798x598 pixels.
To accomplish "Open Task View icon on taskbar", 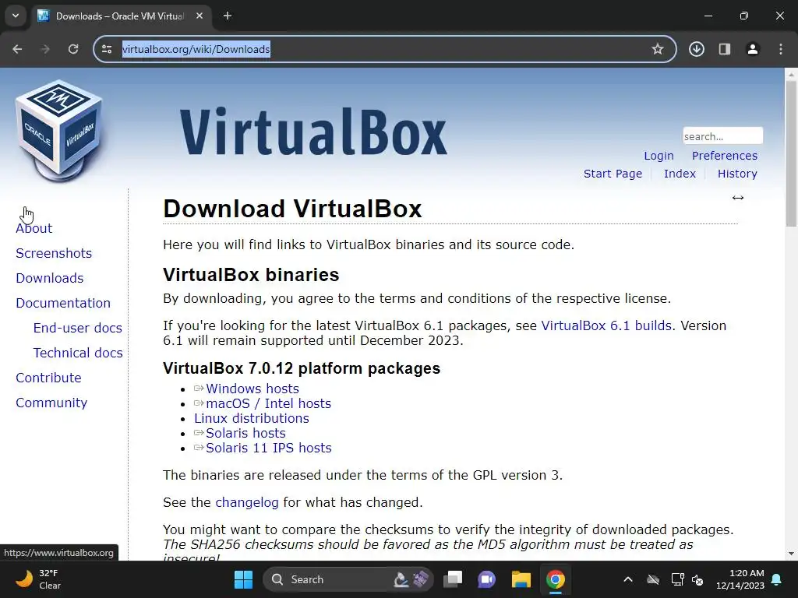I will click(453, 579).
